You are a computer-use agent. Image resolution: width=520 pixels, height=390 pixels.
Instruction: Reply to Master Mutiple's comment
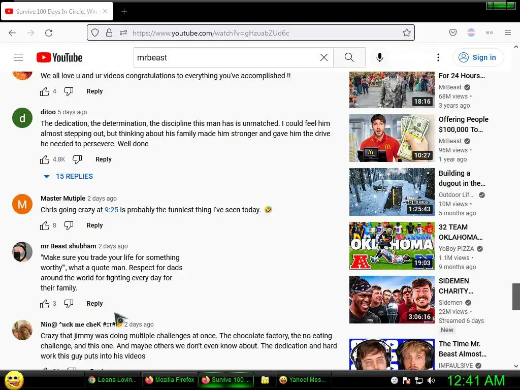94,225
